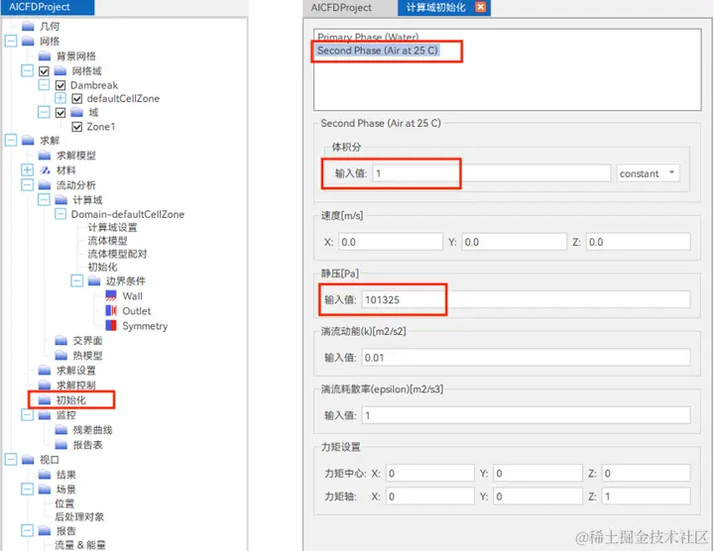Open 初始化 under Domain-defaultCellZone

[x=102, y=268]
